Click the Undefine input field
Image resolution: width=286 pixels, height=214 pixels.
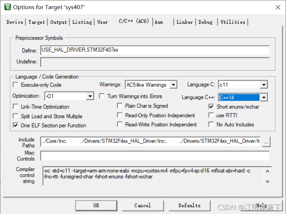(155, 62)
